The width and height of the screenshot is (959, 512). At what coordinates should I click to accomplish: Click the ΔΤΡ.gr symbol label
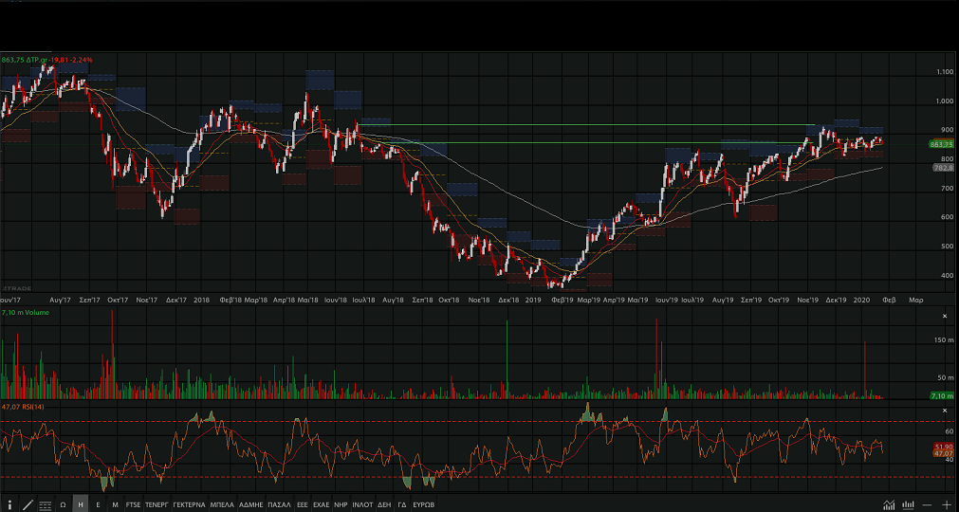point(38,60)
